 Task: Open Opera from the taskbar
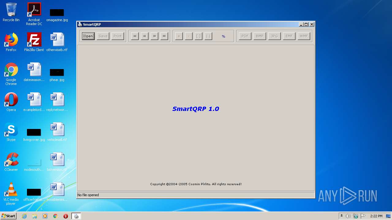[66, 216]
